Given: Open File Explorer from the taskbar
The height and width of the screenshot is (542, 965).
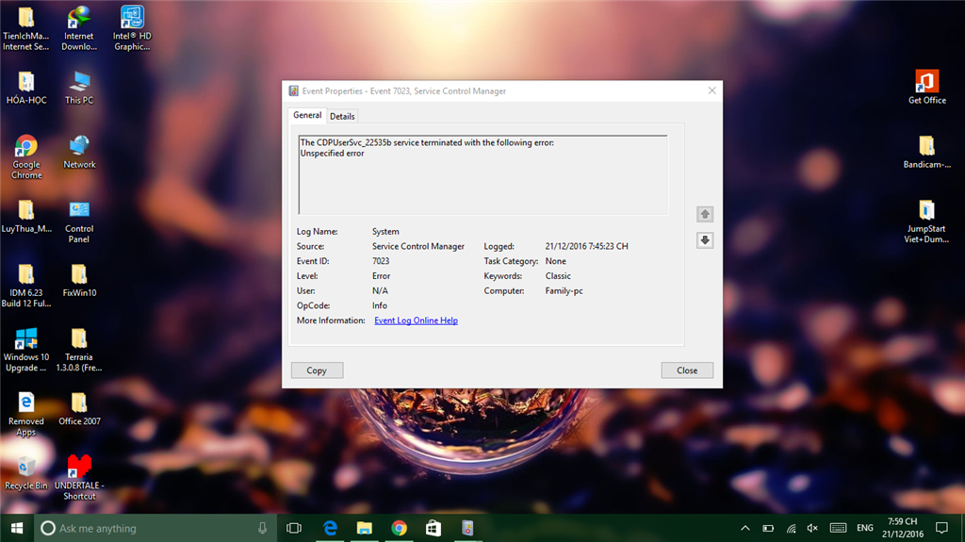Looking at the screenshot, I should click(x=365, y=528).
